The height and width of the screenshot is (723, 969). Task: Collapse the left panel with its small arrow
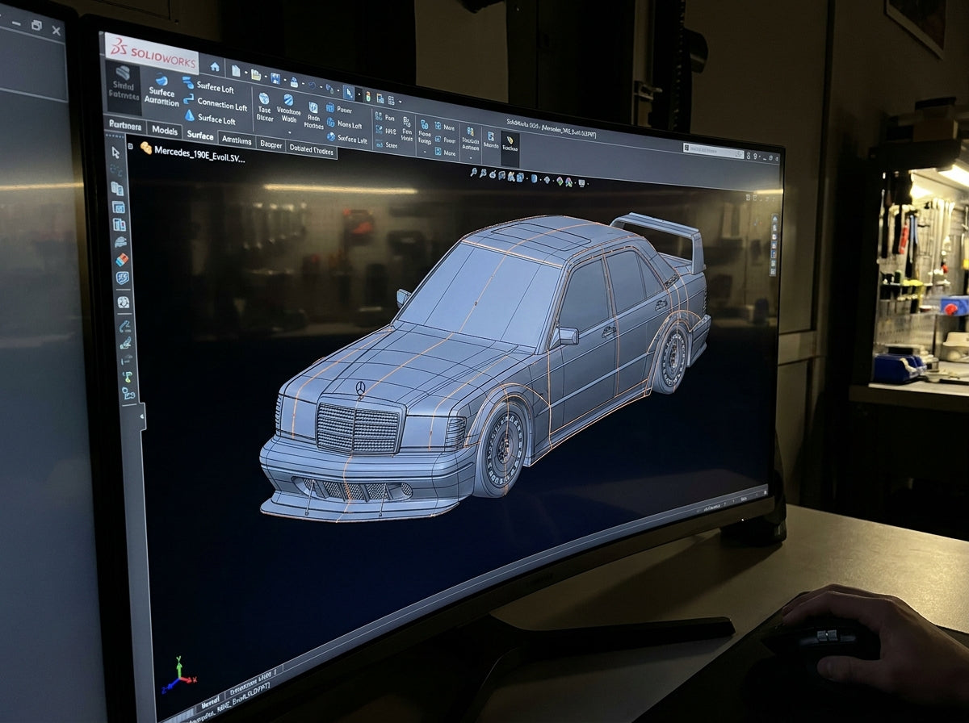click(144, 416)
